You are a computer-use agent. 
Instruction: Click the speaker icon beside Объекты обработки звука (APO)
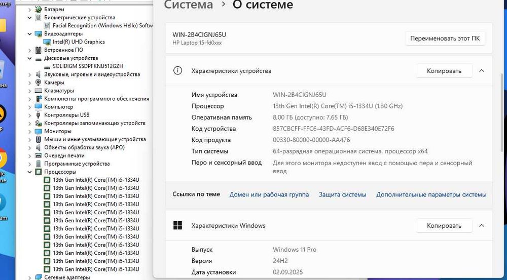click(39, 147)
